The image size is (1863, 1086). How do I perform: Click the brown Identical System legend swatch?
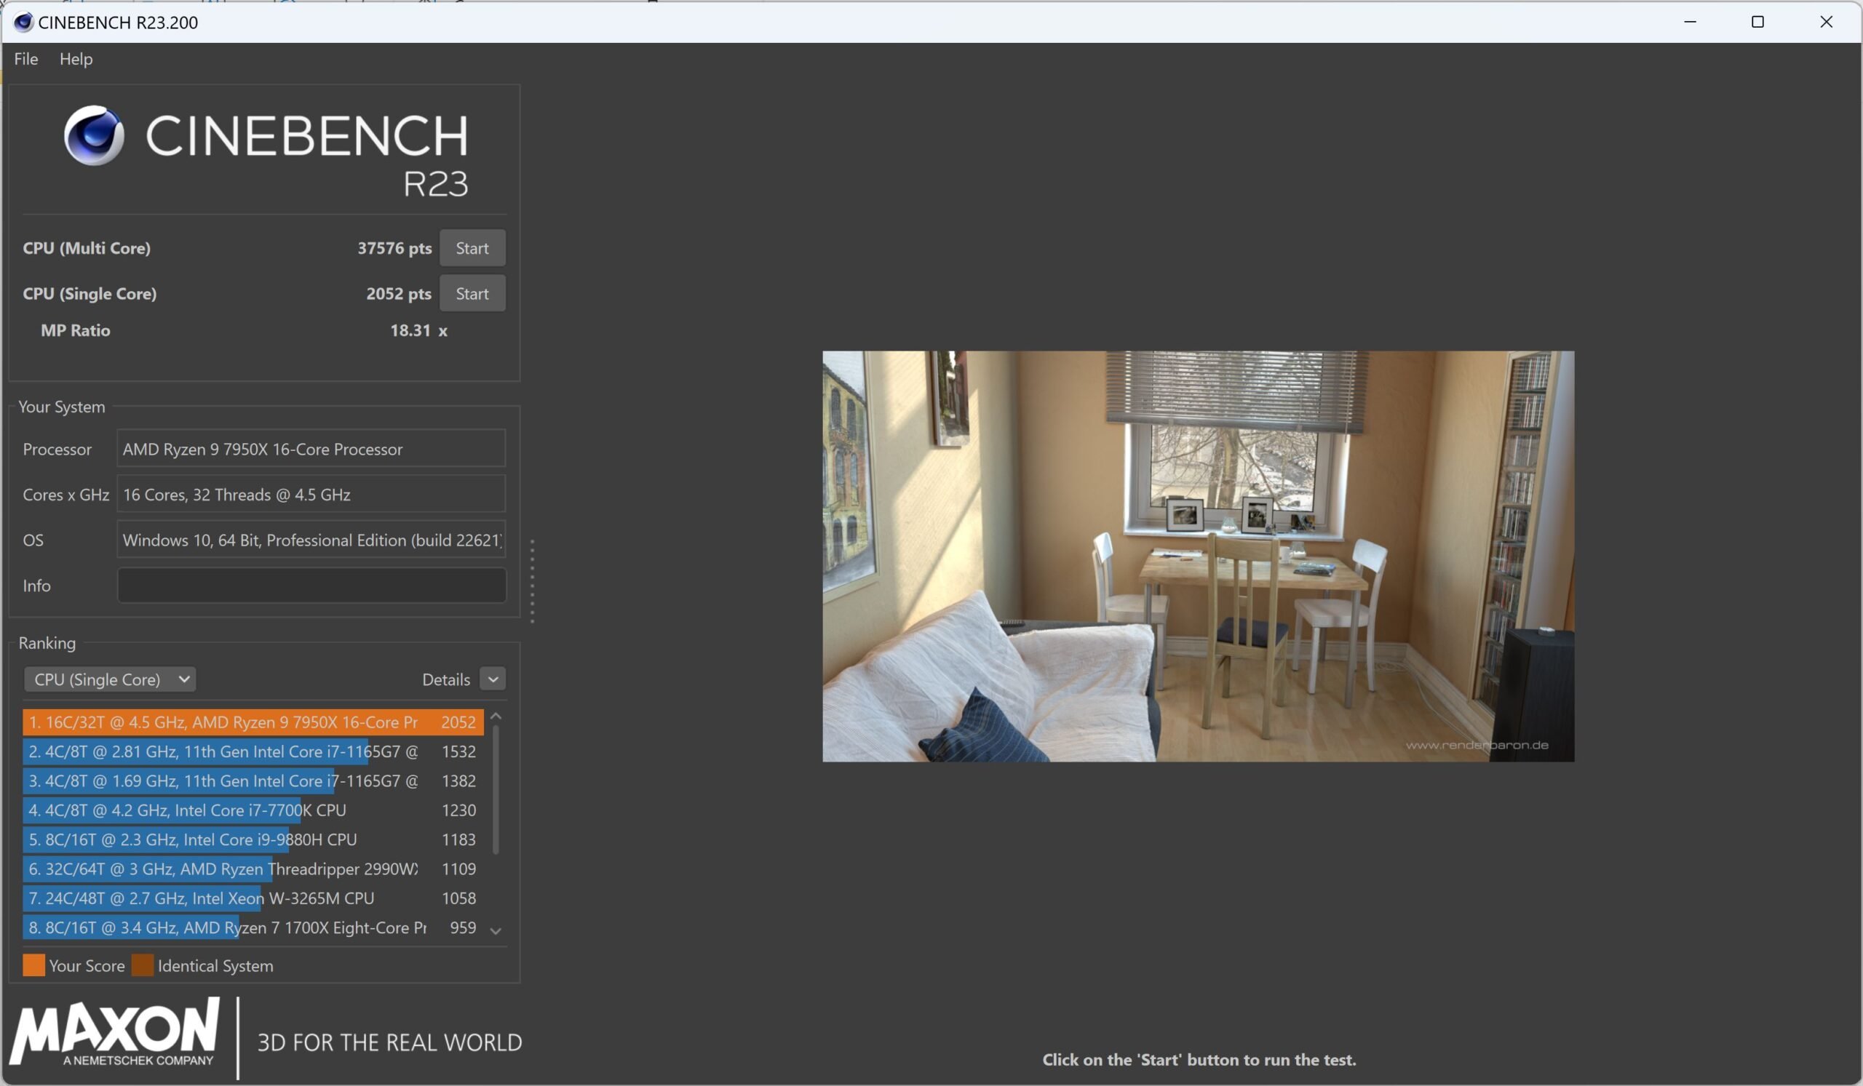143,965
